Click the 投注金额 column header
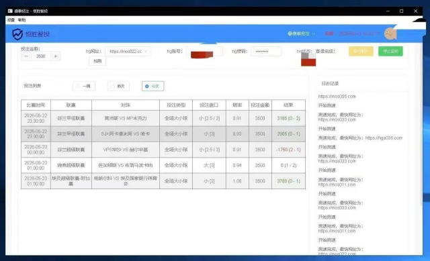This screenshot has height=261, width=430. pos(260,105)
